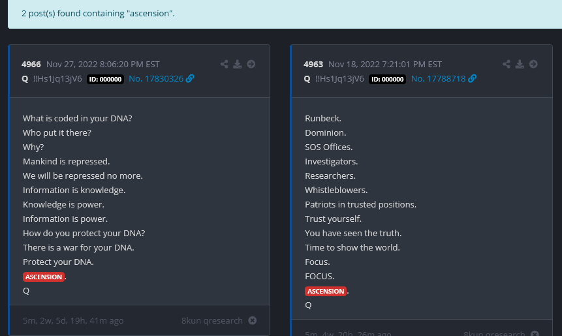Download post 4966 with the download icon
562x336 pixels.
click(238, 64)
